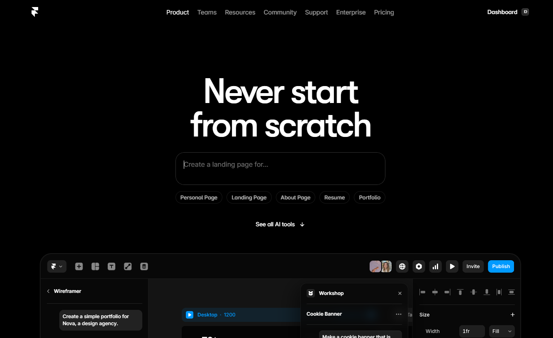Follow the See all AI tools link

(x=280, y=224)
